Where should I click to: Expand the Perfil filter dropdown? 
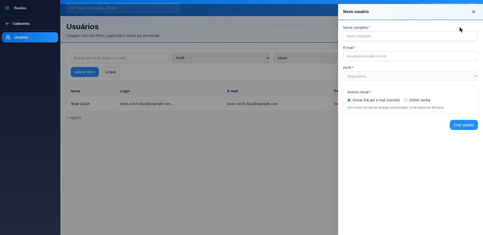tap(221, 58)
